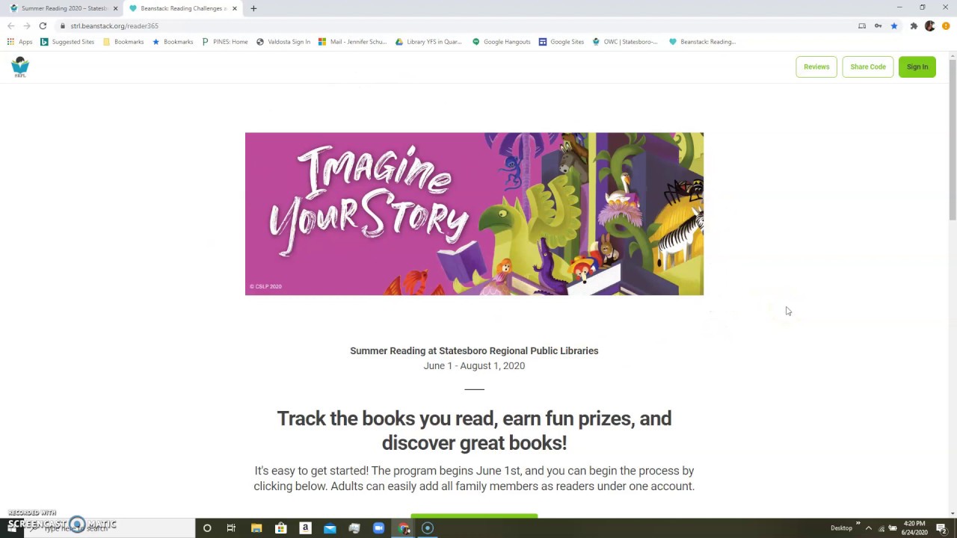Click the June 1 - August 1, 2020 date text
The image size is (957, 538).
(474, 365)
